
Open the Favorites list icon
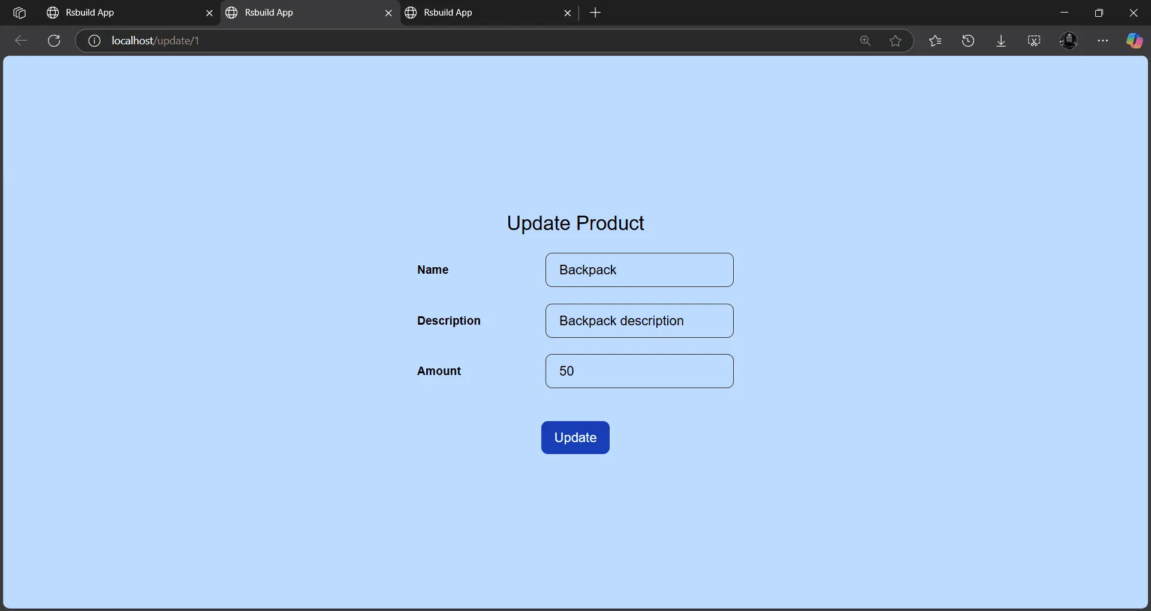click(x=935, y=41)
